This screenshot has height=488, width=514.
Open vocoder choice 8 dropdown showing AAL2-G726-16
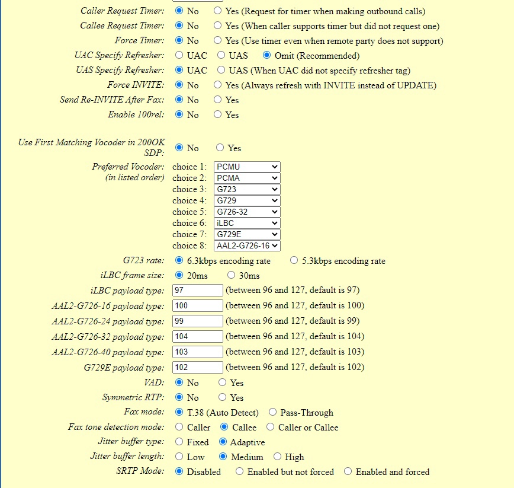247,245
